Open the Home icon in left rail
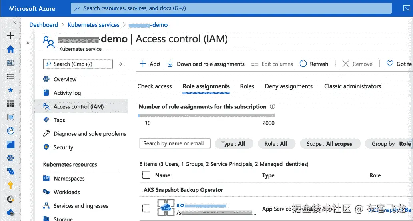This screenshot has height=221, width=413. point(11,49)
